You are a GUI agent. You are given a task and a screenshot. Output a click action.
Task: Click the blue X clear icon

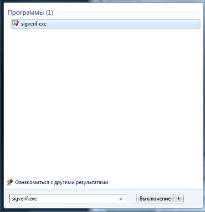(121, 199)
